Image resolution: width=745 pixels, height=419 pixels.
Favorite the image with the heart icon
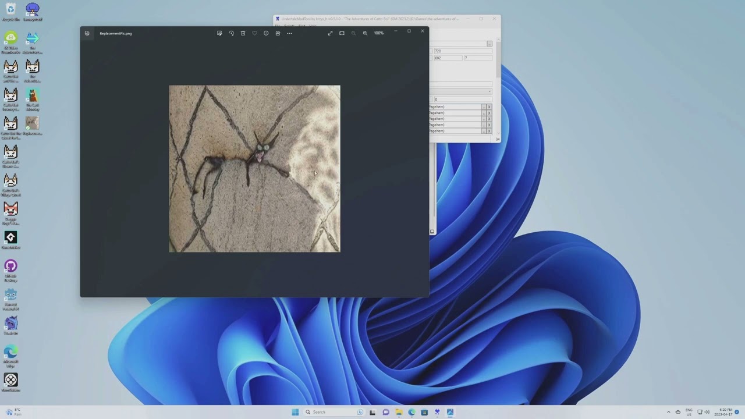pos(254,33)
